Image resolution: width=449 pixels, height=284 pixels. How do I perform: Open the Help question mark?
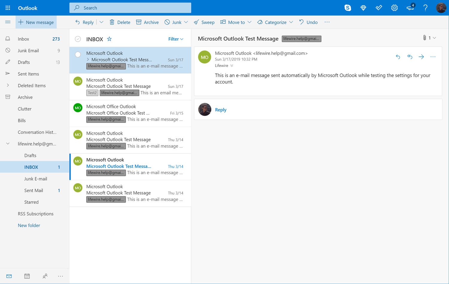pyautogui.click(x=425, y=8)
